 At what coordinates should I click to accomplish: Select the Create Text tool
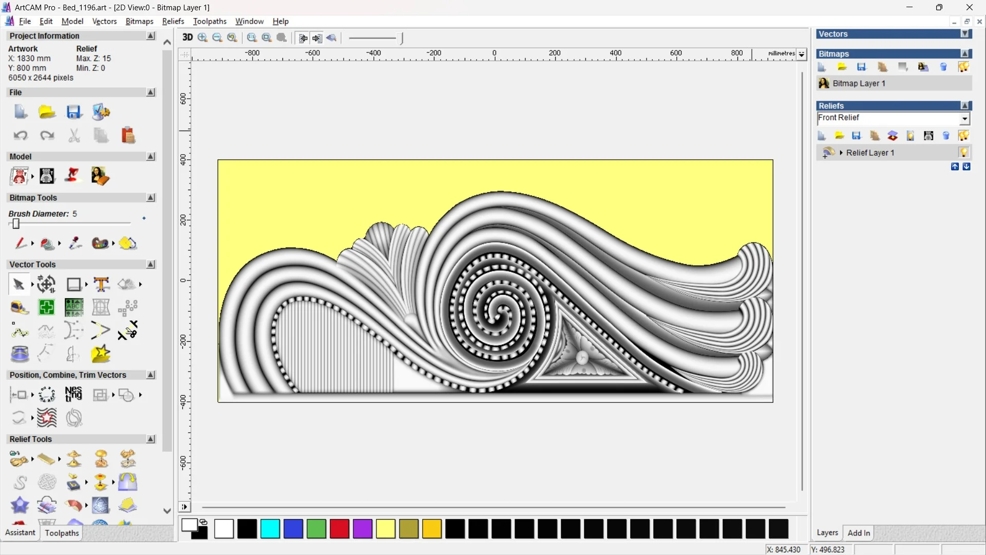[x=101, y=284]
